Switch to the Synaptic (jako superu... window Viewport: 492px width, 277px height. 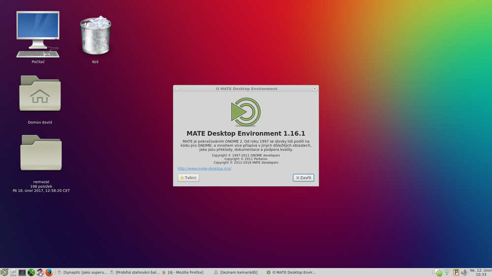pos(83,272)
